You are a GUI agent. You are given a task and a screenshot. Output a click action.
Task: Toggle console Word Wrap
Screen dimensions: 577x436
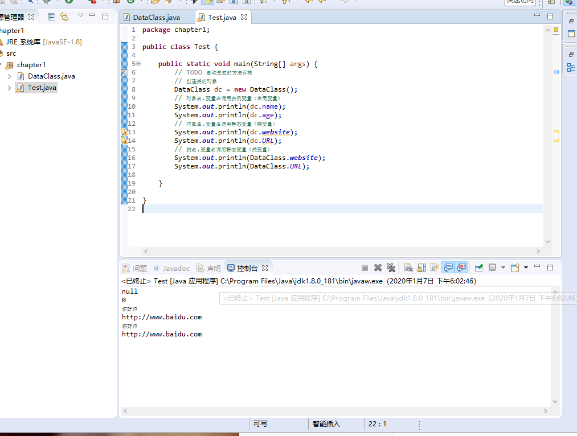(435, 268)
